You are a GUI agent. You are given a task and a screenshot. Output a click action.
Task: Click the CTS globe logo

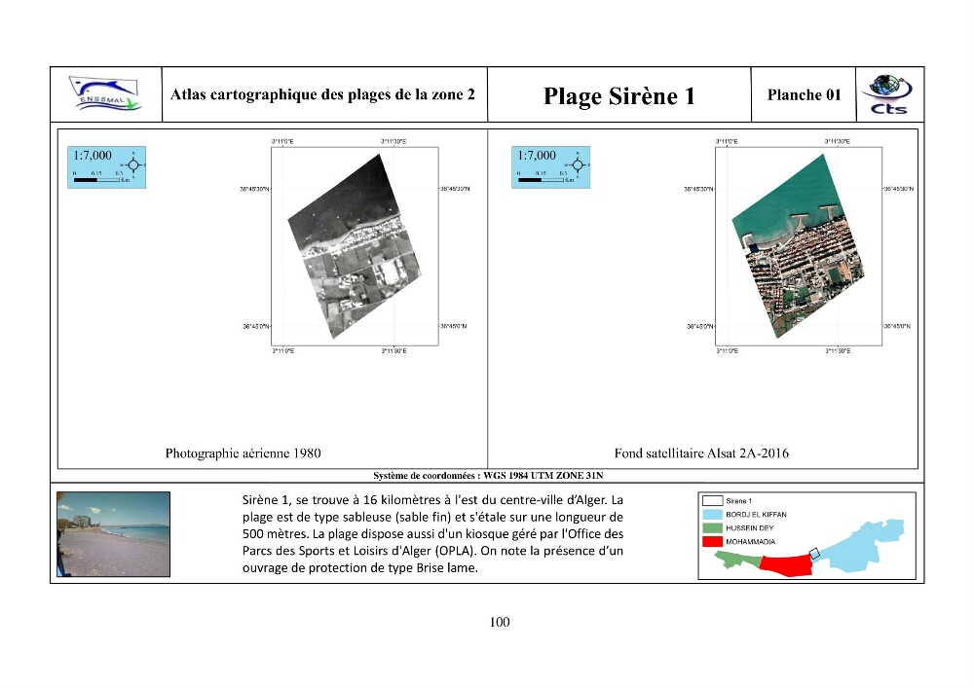point(888,94)
